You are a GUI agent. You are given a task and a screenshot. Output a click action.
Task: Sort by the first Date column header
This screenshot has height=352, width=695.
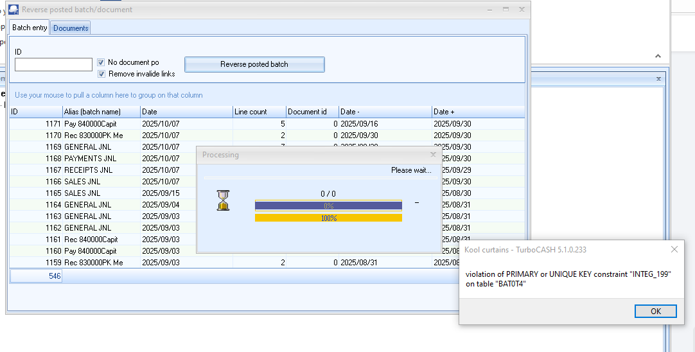187,112
